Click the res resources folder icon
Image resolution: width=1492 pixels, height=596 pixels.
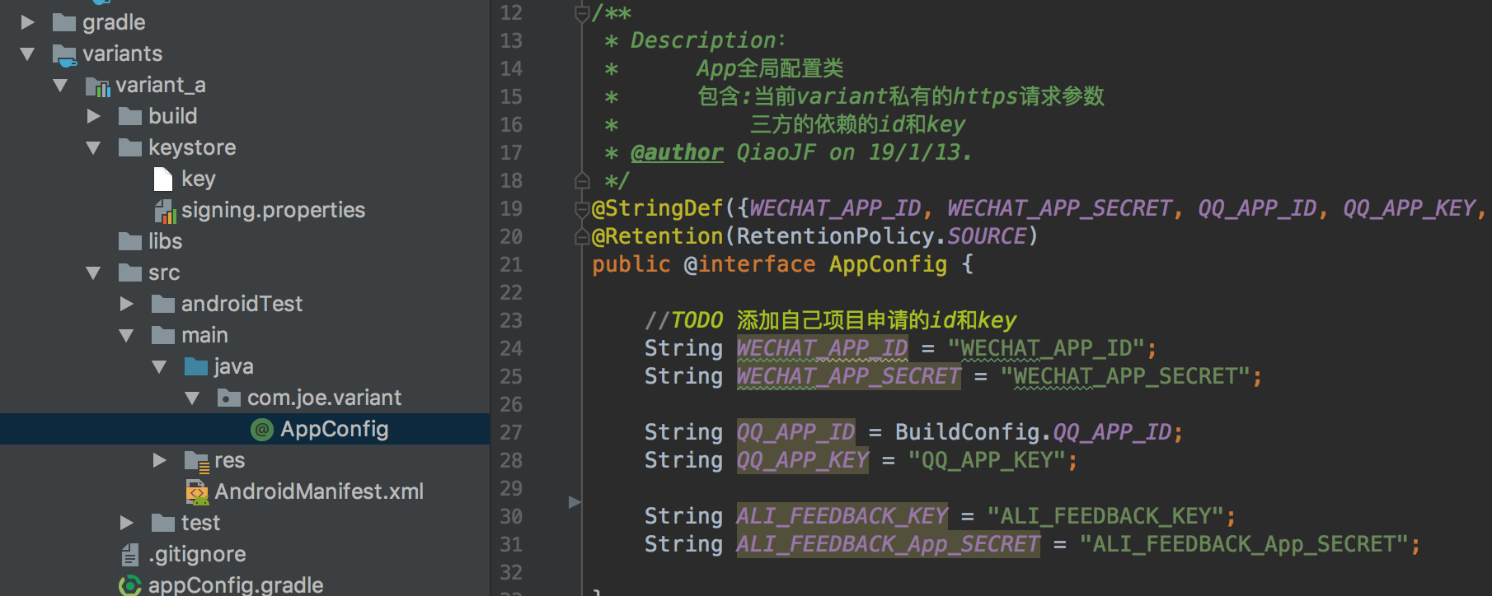[x=197, y=461]
